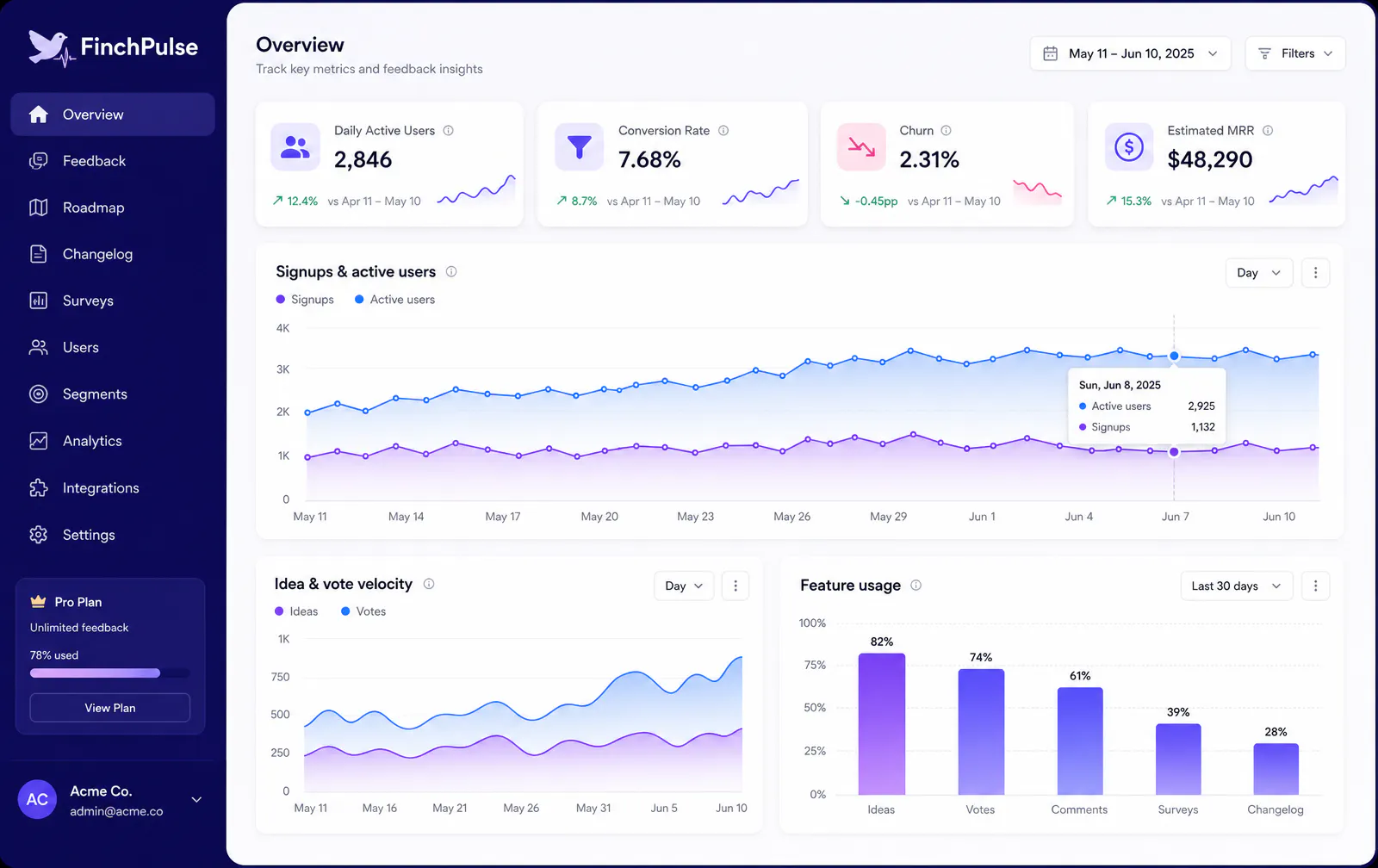This screenshot has width=1378, height=868.
Task: Click the Daily Active Users sparkline
Action: coord(476,190)
